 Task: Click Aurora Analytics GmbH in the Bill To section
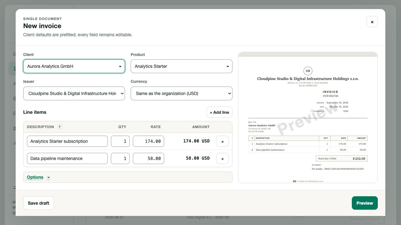[x=262, y=125]
